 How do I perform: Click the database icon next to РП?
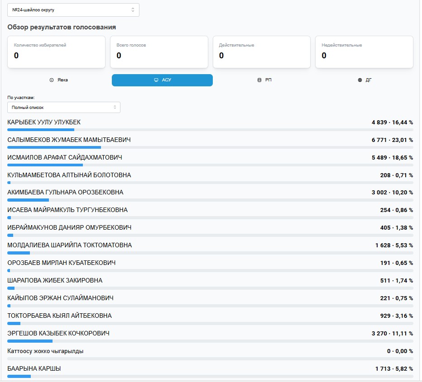[259, 80]
